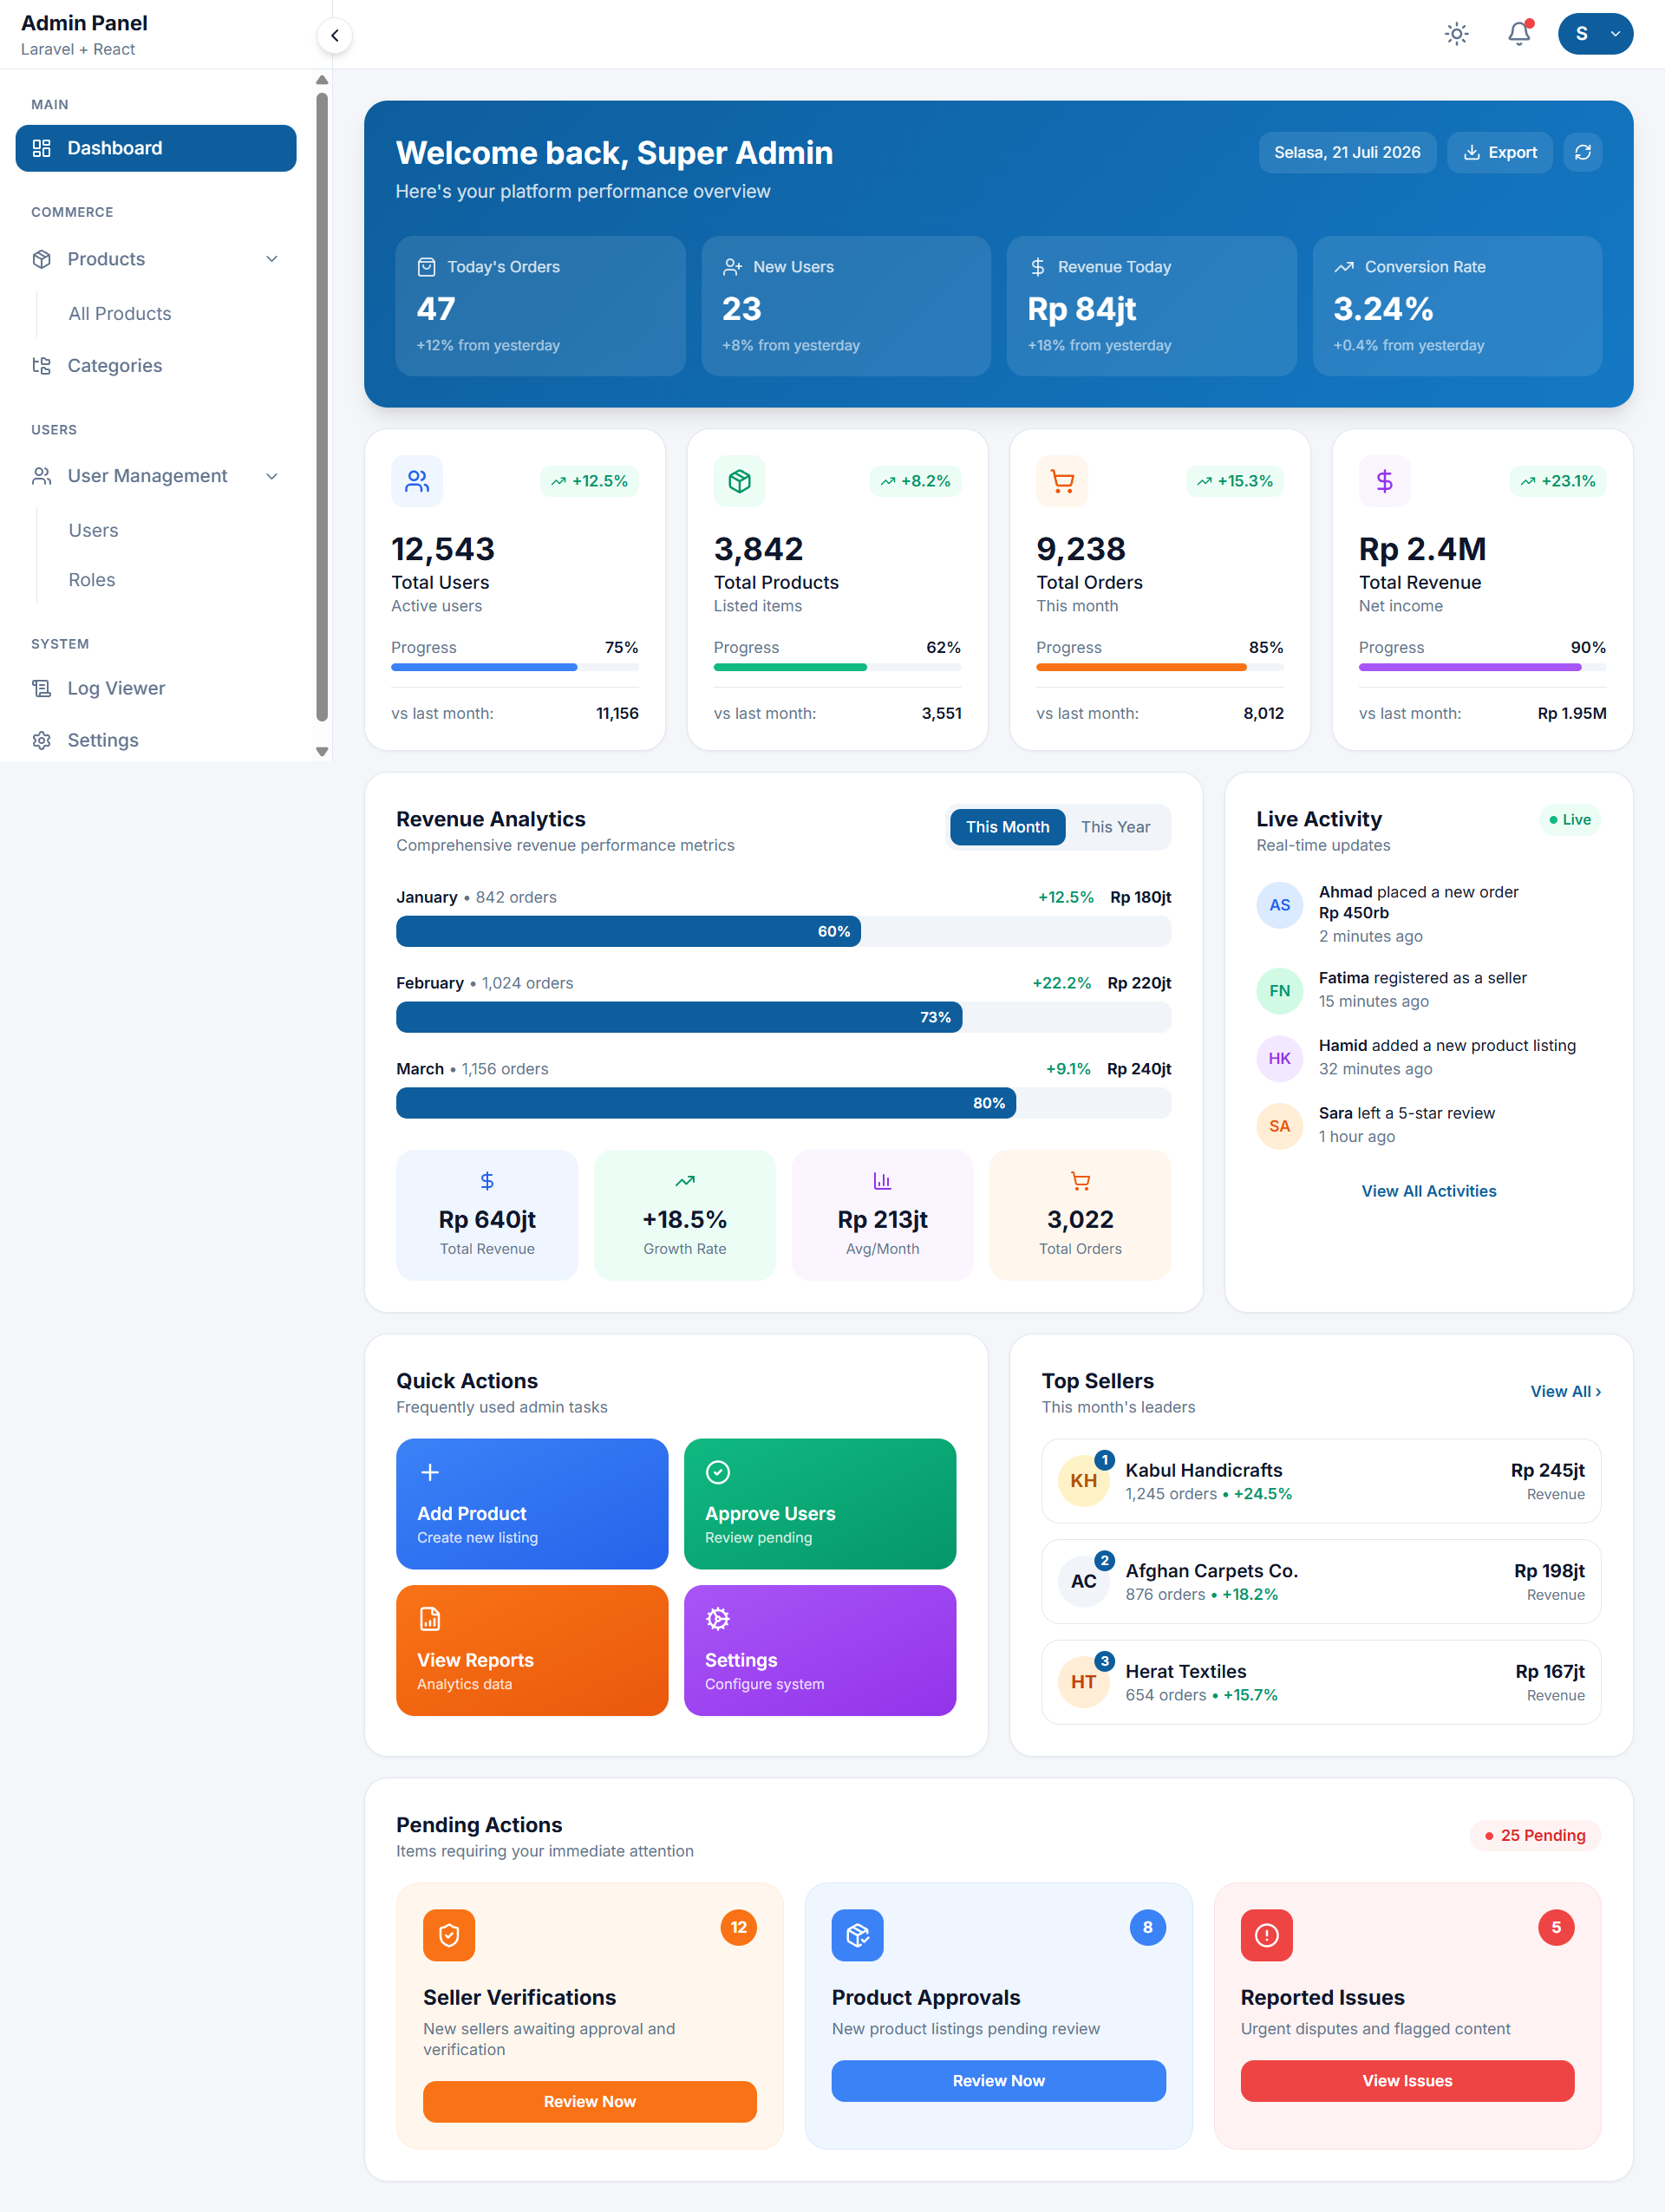1665x2212 pixels.
Task: Open Herat Textiles seller row
Action: 1321,1682
